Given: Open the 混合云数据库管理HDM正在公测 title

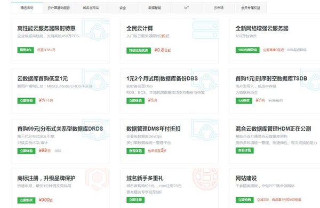Looking at the screenshot, I should [x=273, y=129].
